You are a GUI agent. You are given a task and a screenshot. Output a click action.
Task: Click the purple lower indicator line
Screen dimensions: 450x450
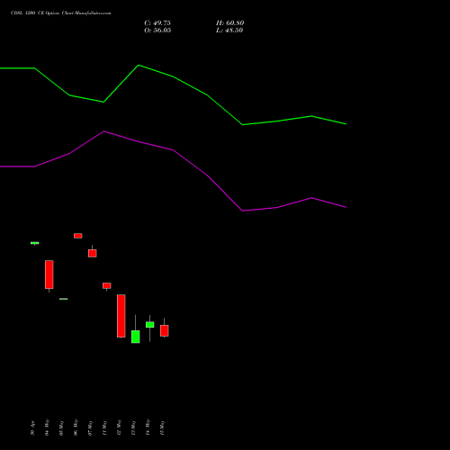pos(173,149)
